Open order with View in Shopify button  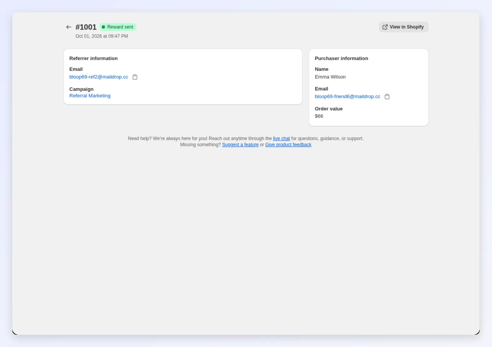tap(403, 27)
